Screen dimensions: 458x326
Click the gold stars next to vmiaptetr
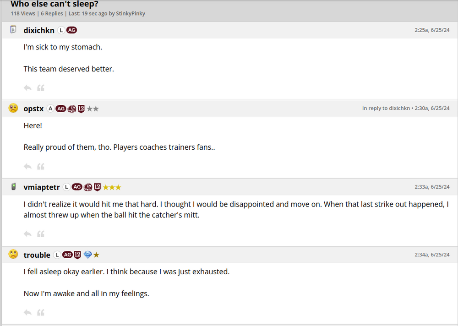[x=112, y=187]
